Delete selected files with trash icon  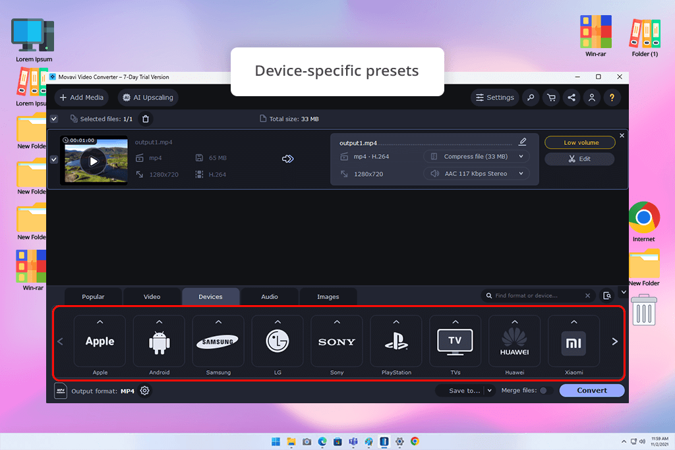coord(146,119)
